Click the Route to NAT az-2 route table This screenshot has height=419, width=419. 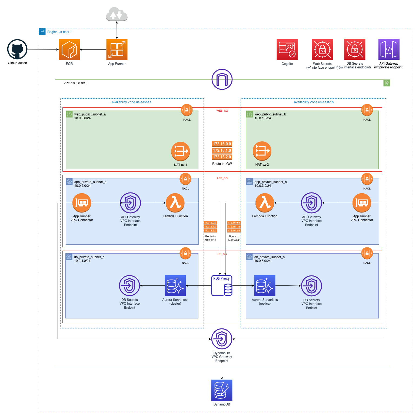point(234,227)
